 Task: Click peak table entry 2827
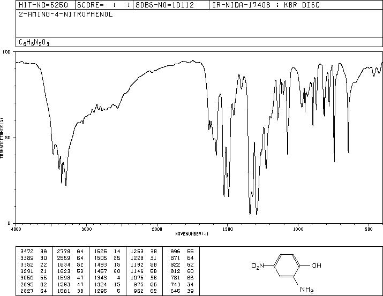(27, 291)
